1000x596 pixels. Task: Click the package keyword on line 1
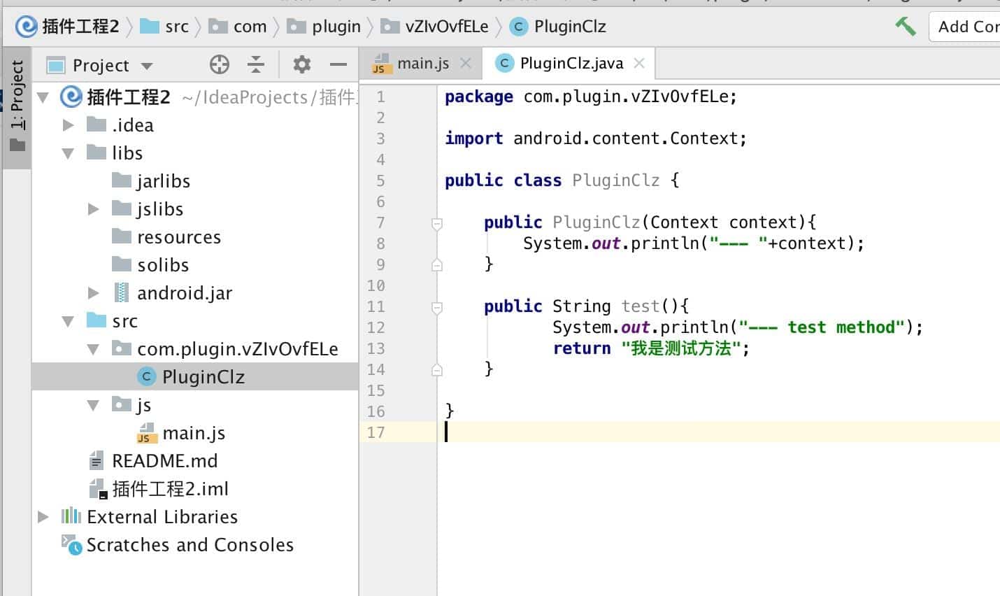pyautogui.click(x=479, y=97)
